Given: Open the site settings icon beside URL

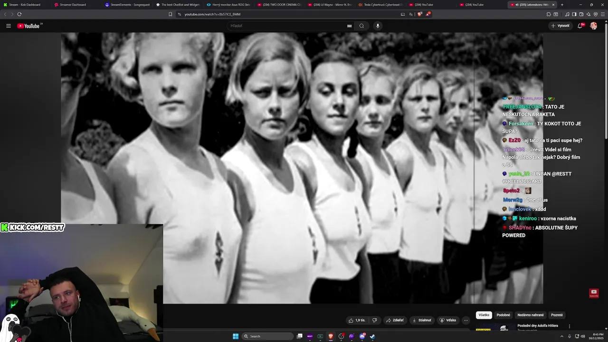Looking at the screenshot, I should (x=180, y=14).
